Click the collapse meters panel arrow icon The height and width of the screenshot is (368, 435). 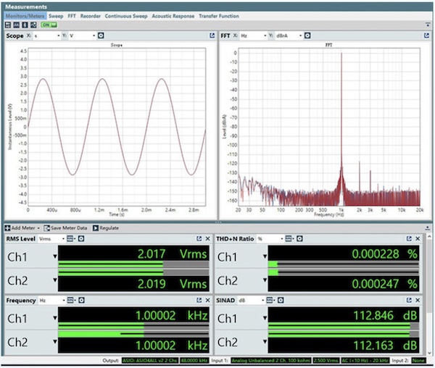click(428, 228)
